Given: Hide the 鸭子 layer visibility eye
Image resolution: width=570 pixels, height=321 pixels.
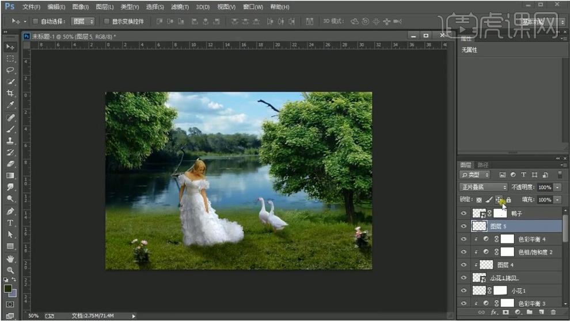Looking at the screenshot, I should [x=463, y=214].
